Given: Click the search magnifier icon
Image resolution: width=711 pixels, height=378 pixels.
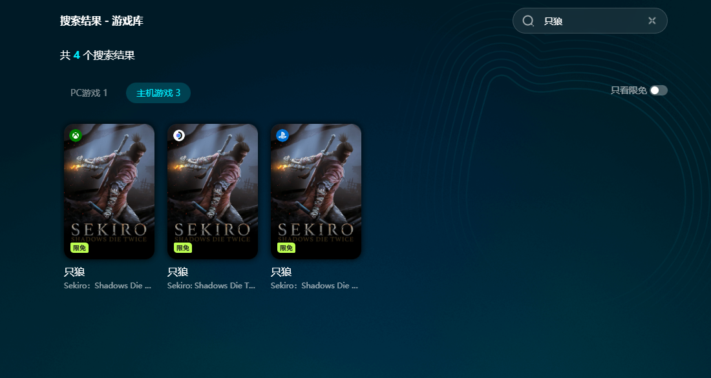Looking at the screenshot, I should pos(528,21).
